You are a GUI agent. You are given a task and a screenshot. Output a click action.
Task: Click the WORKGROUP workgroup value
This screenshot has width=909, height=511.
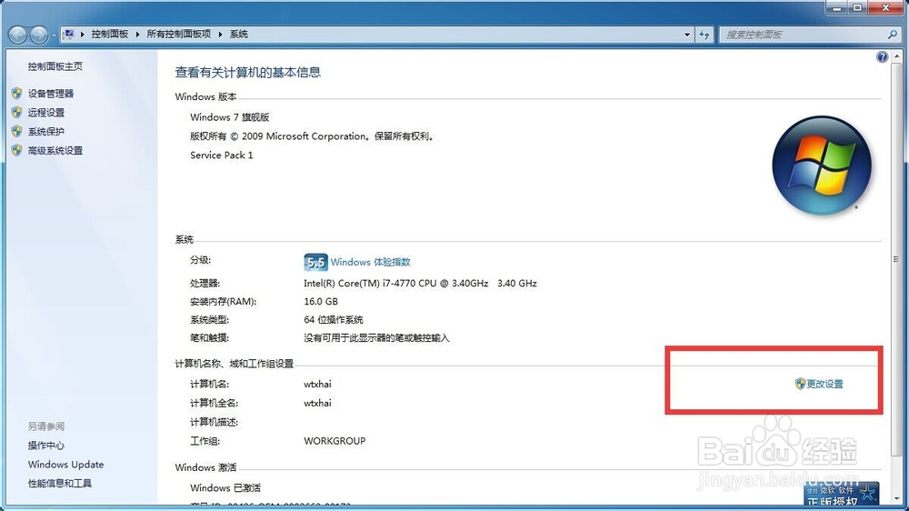(335, 441)
